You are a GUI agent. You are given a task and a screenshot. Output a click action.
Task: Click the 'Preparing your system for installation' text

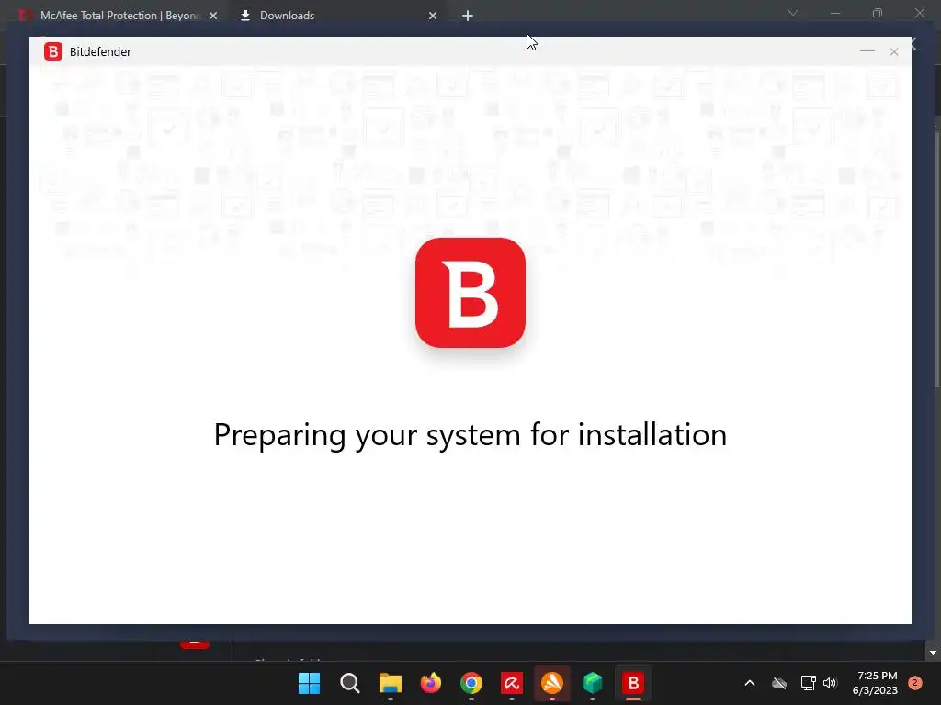[470, 435]
